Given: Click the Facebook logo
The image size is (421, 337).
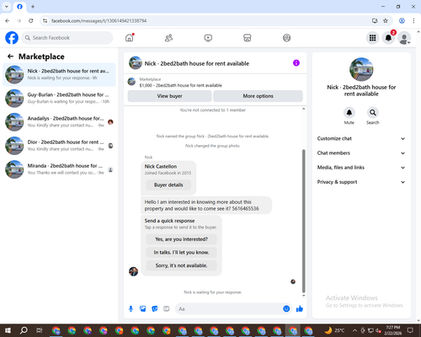Looking at the screenshot, I should click(12, 38).
